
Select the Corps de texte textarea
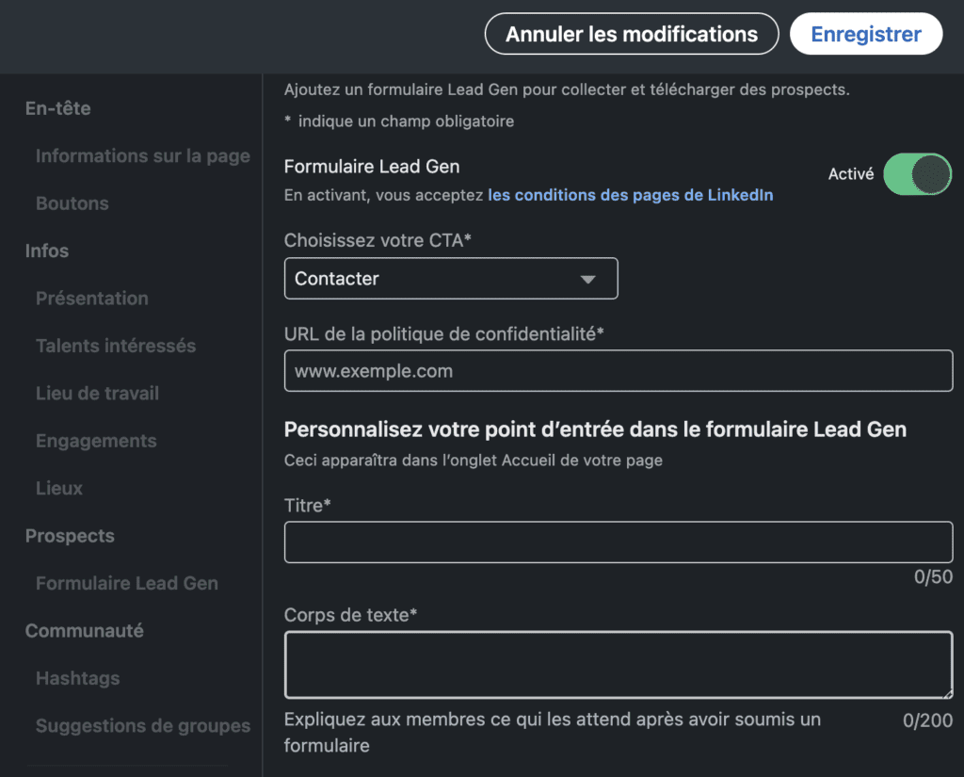tap(618, 665)
